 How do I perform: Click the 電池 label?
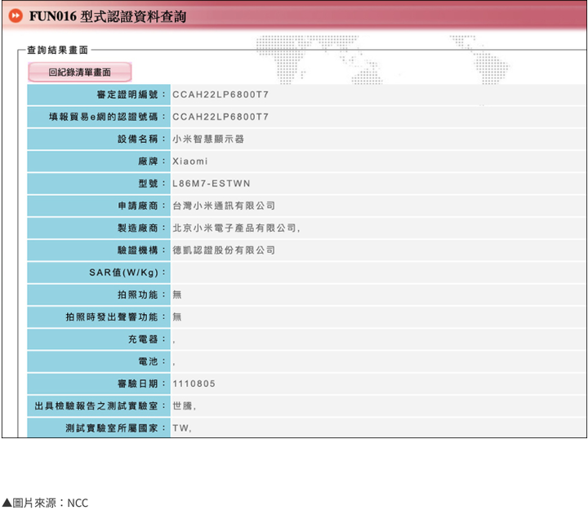pyautogui.click(x=152, y=361)
